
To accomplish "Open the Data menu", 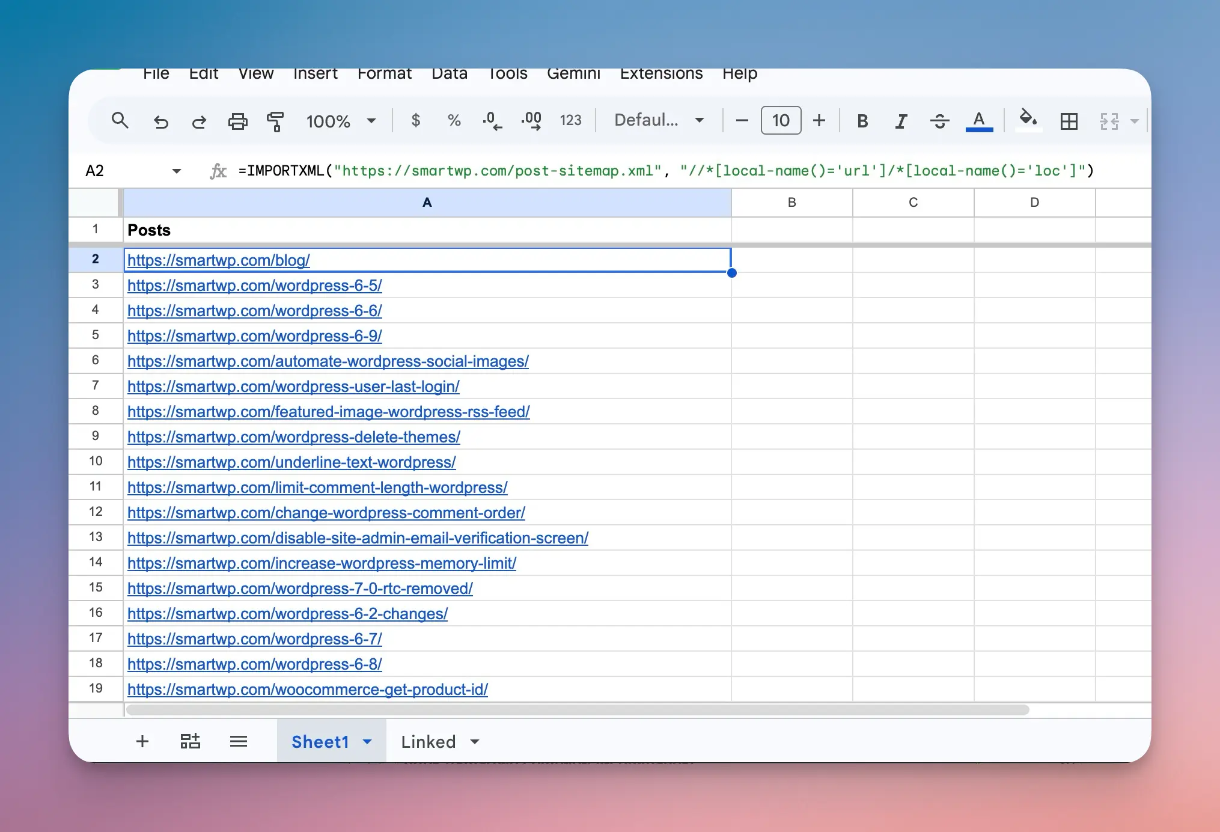I will point(449,73).
